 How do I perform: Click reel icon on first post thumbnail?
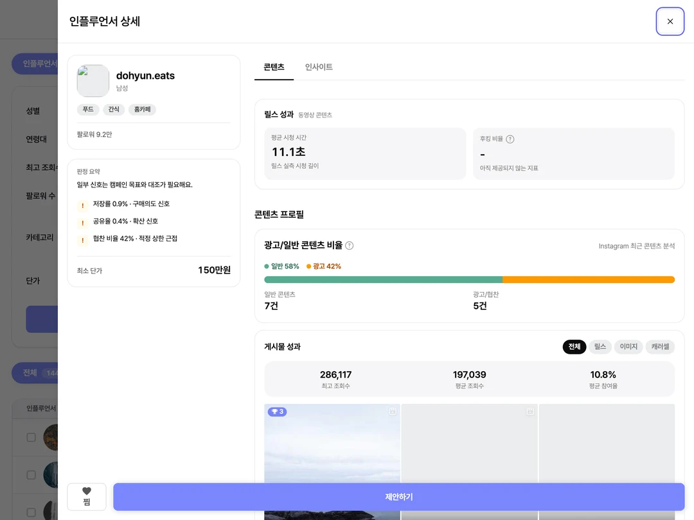(x=393, y=412)
